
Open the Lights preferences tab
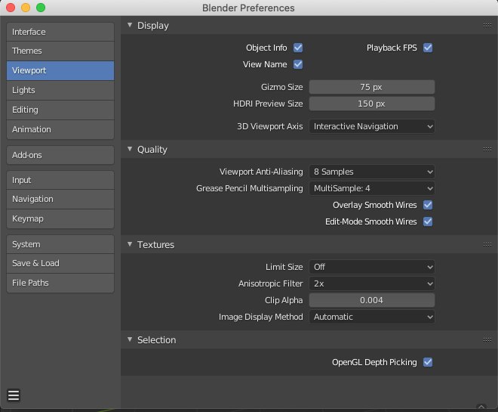coord(60,91)
